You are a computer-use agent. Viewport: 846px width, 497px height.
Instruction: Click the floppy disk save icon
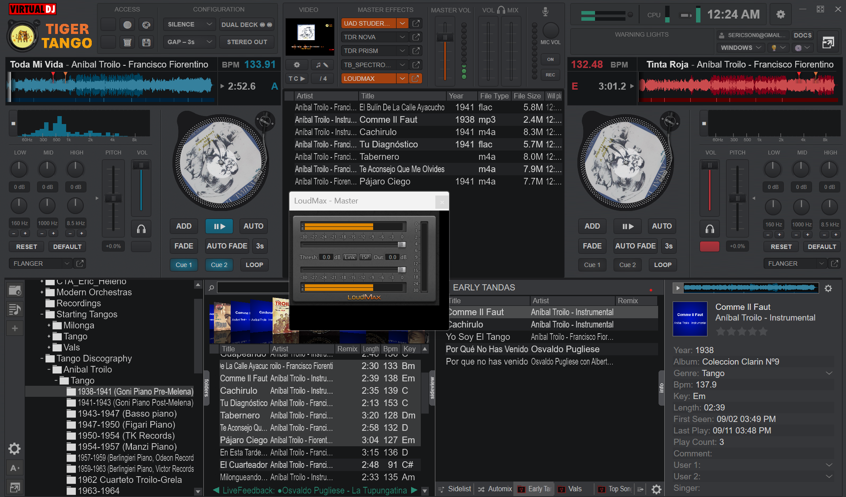(146, 42)
